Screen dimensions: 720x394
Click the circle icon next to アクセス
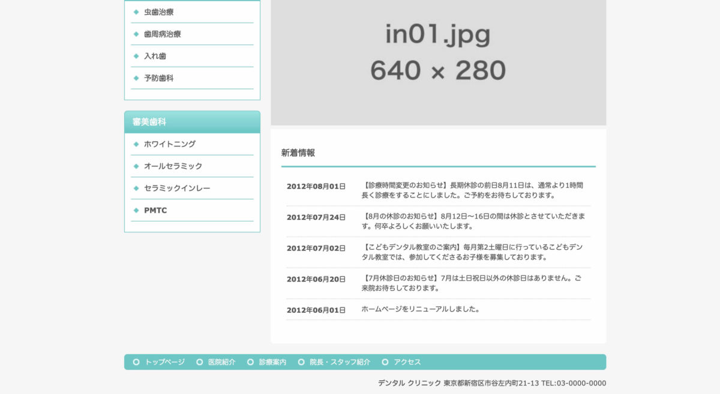click(385, 362)
